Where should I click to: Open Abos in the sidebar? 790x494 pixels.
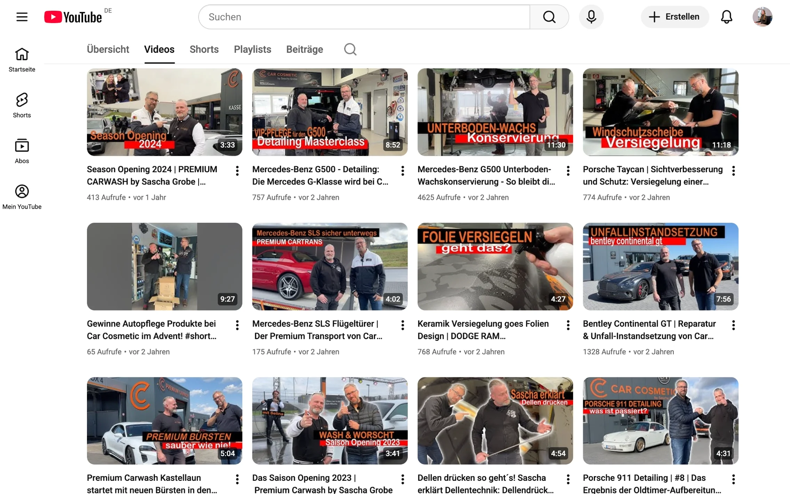[x=22, y=151]
